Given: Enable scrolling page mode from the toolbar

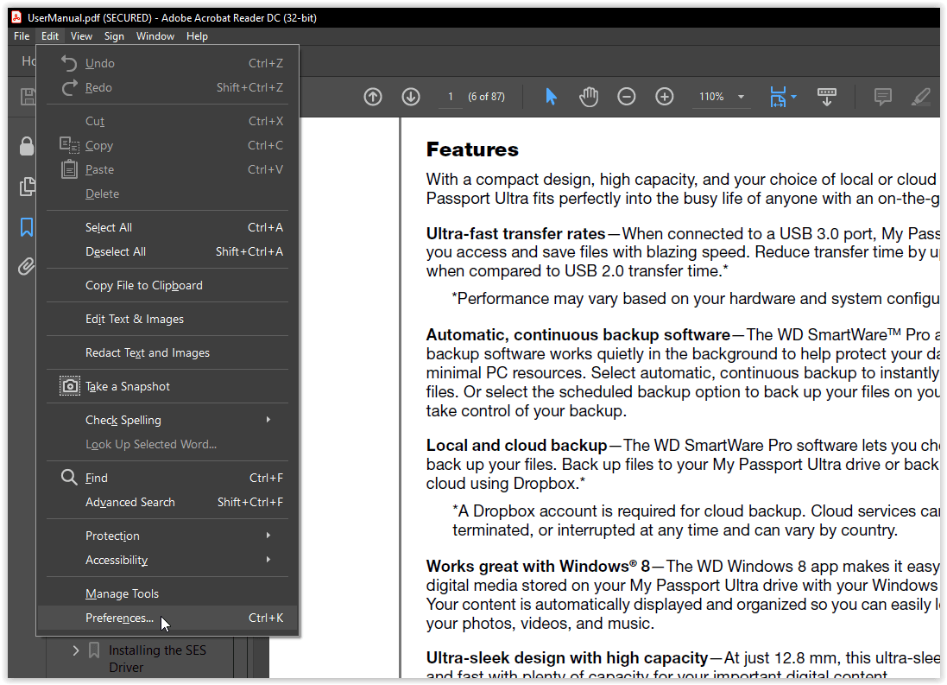Looking at the screenshot, I should coord(827,97).
